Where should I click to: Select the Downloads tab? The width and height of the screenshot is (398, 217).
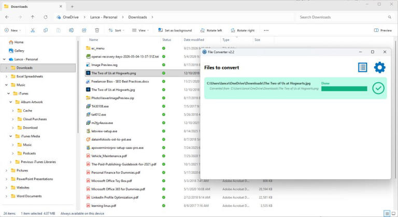click(34, 7)
